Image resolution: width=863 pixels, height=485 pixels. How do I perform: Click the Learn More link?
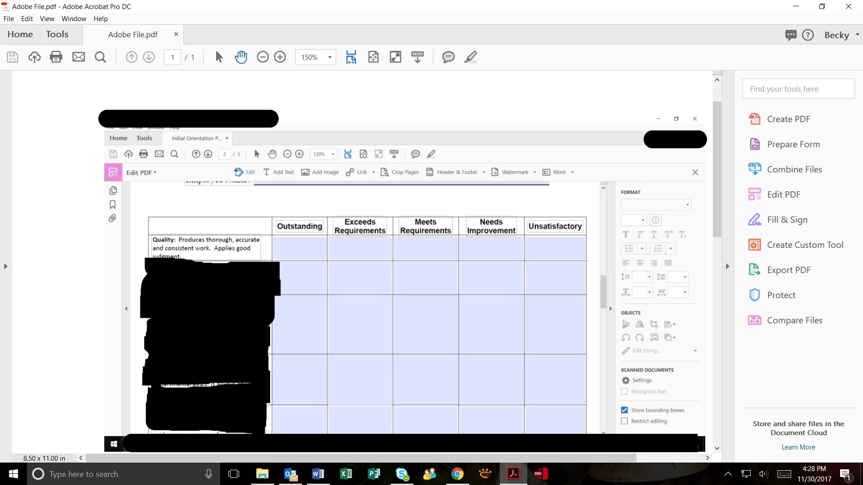click(x=798, y=447)
